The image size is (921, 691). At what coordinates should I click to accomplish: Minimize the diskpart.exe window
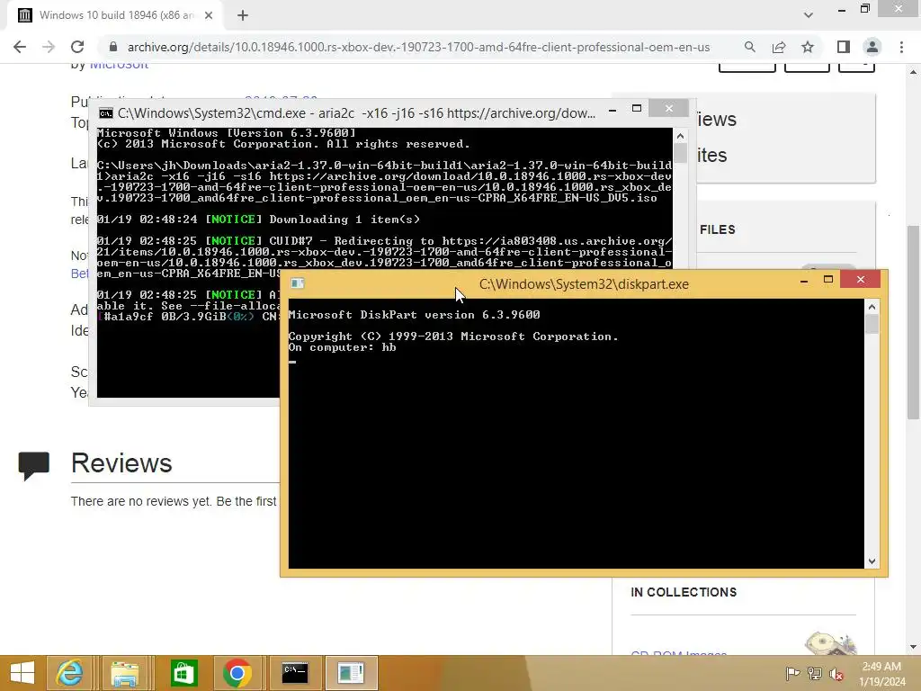pyautogui.click(x=804, y=282)
